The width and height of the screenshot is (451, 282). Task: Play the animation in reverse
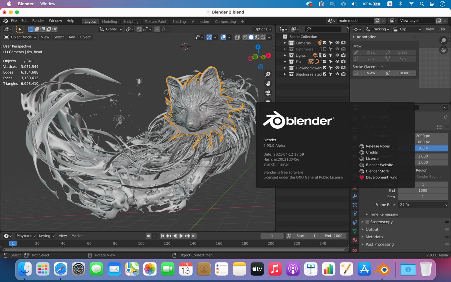pos(175,236)
